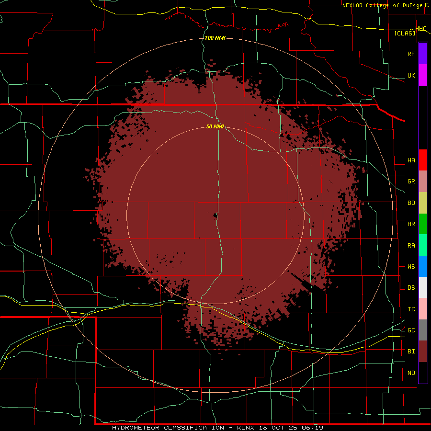Image resolution: width=431 pixels, height=431 pixels.
Task: Click the GC legend label
Action: [x=411, y=330]
